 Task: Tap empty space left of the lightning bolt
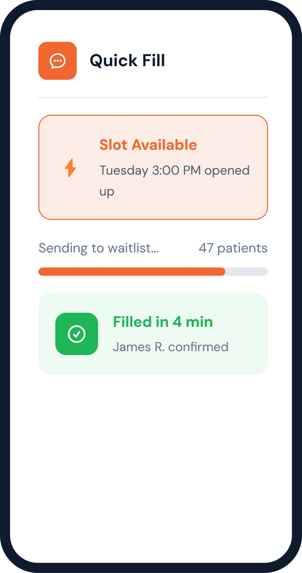coord(52,168)
